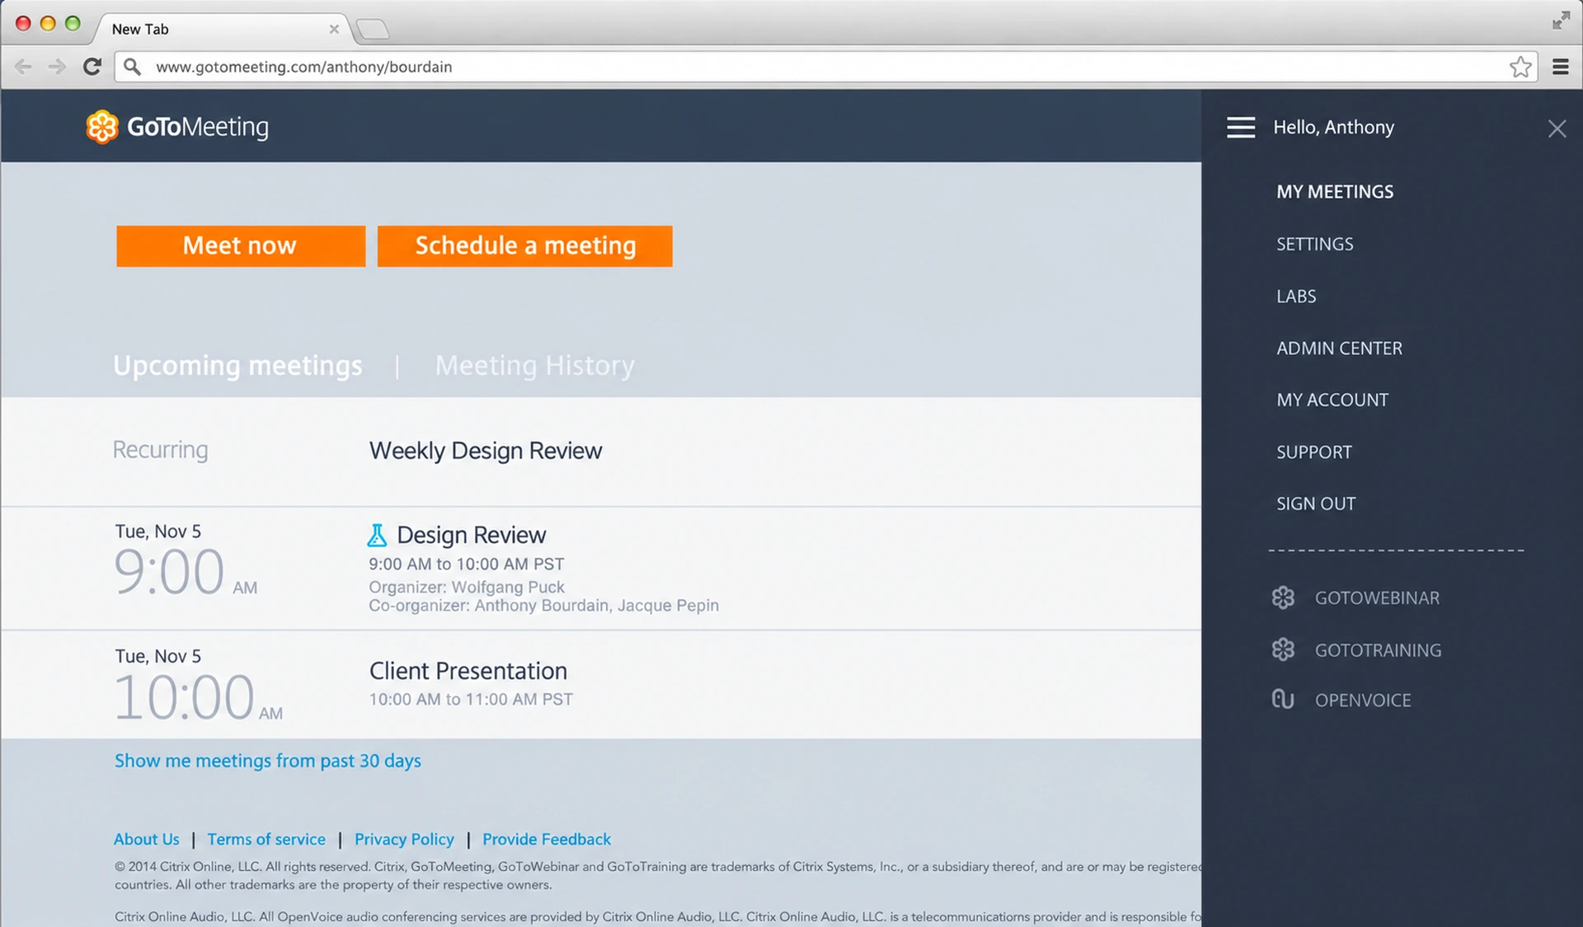Click the Recurring label
Screen dimensions: 1583x927
click(160, 450)
